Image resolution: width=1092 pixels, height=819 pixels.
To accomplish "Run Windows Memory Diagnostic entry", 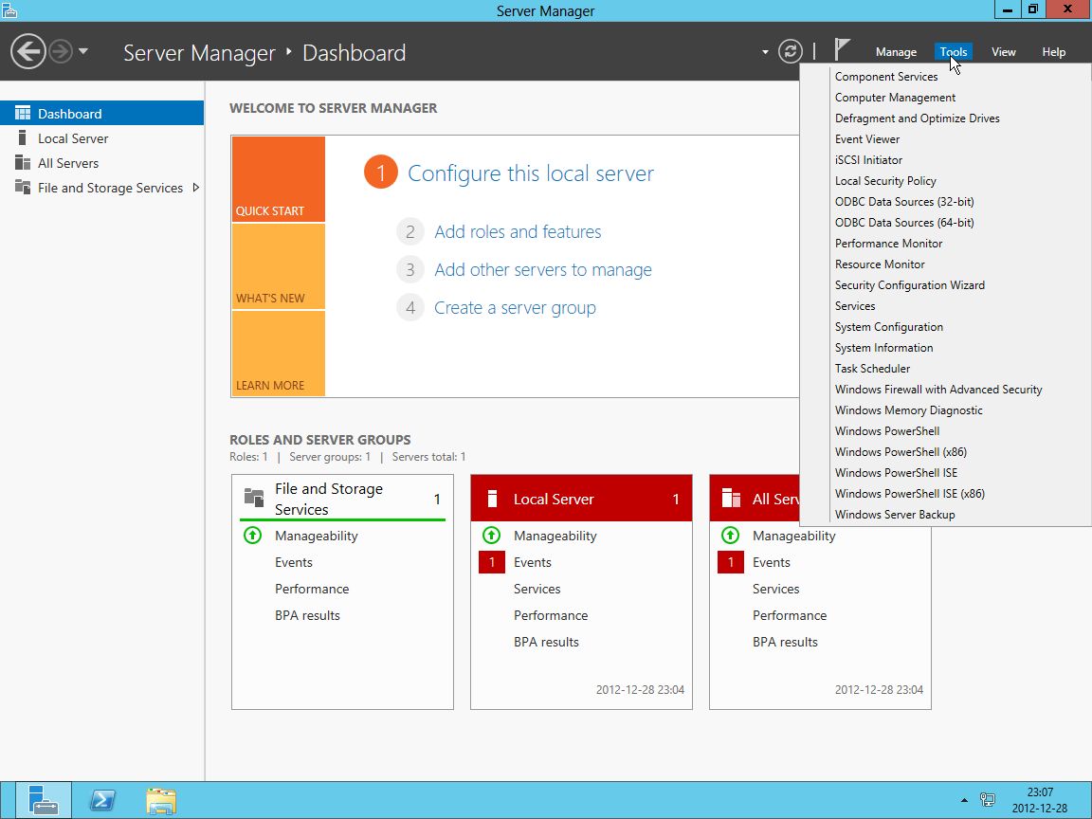I will click(908, 410).
